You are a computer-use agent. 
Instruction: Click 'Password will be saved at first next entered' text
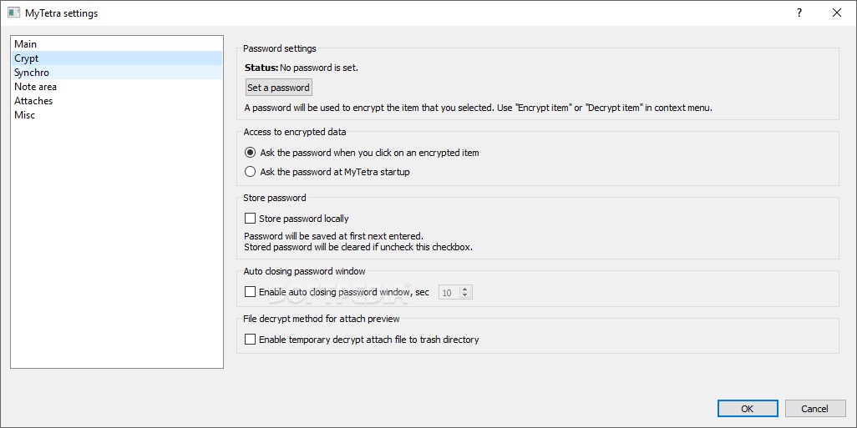[334, 236]
